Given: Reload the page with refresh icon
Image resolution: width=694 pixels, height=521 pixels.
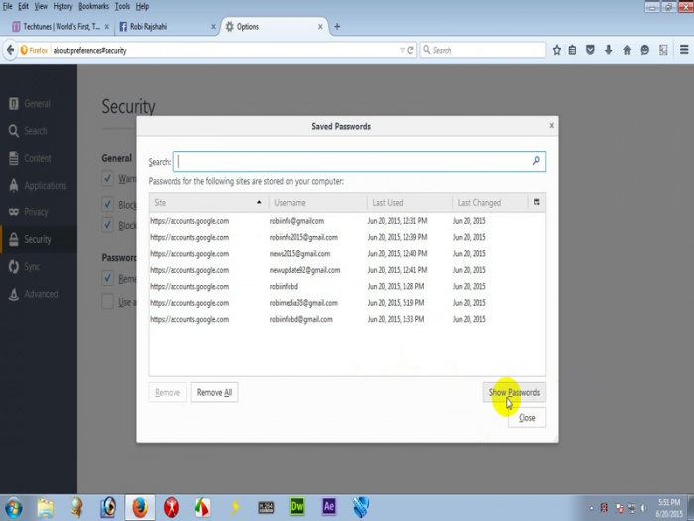Looking at the screenshot, I should 411,50.
